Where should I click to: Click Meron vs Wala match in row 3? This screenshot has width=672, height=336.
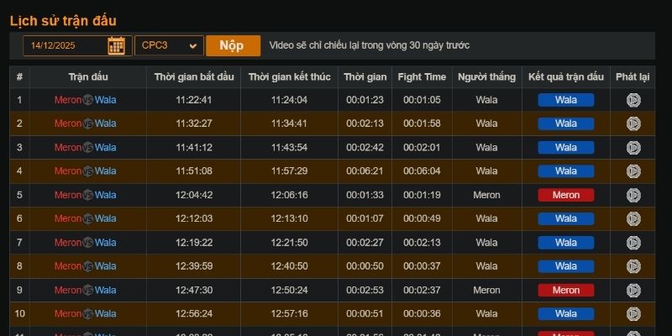coord(86,148)
